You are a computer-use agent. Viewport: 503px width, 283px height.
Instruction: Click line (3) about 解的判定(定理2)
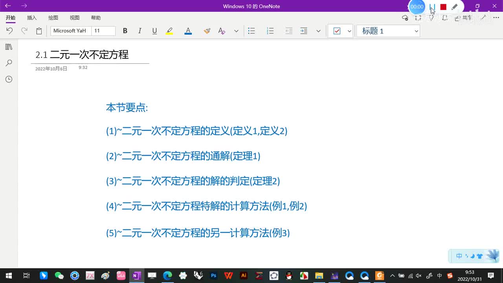coord(193,181)
